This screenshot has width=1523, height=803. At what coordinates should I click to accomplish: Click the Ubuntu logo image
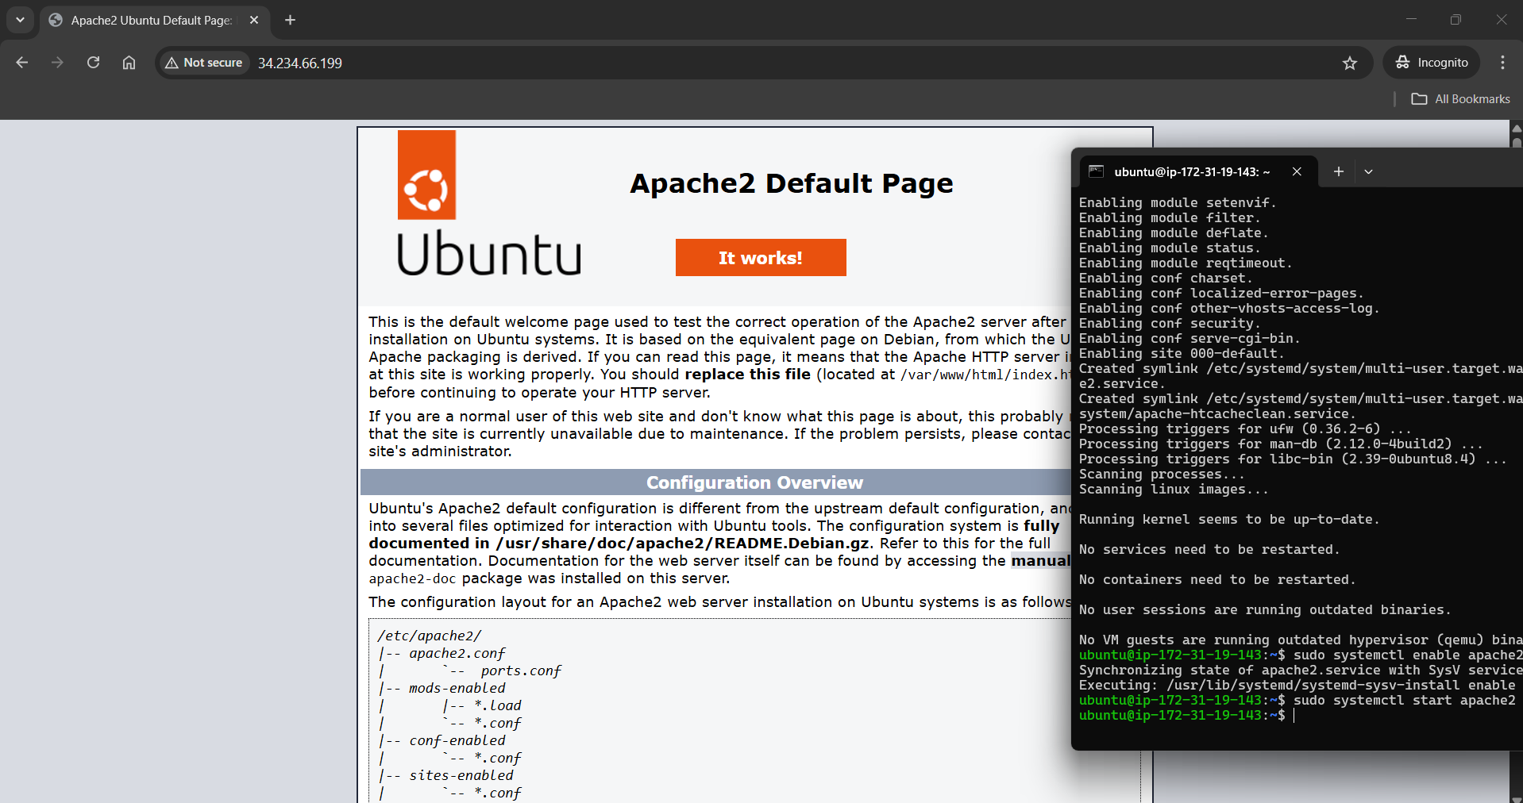489,203
